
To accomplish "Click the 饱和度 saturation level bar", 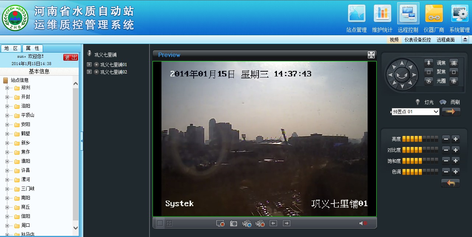I will [420, 161].
